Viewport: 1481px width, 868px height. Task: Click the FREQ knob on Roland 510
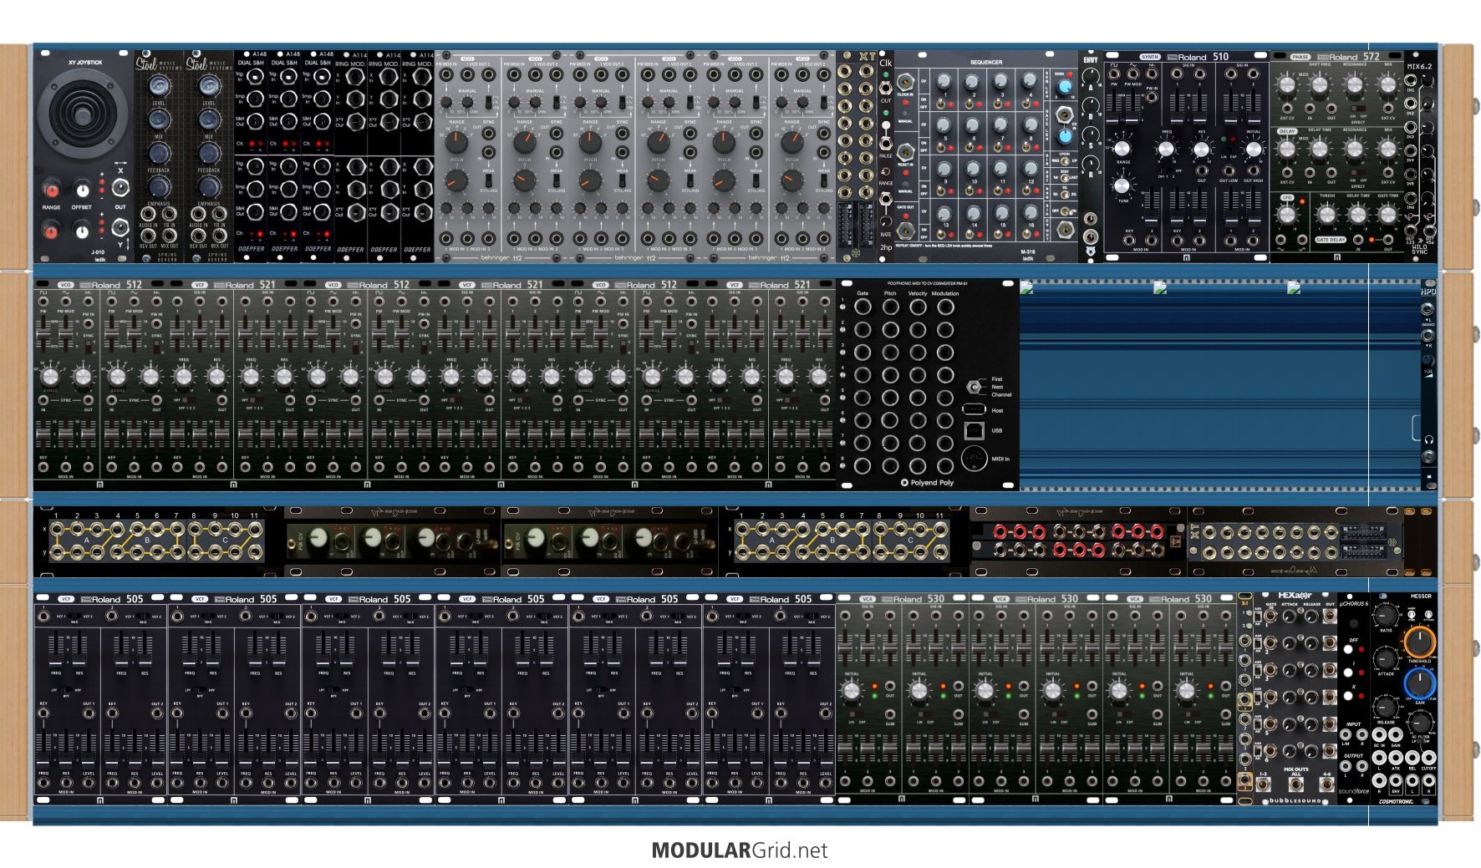(1166, 149)
